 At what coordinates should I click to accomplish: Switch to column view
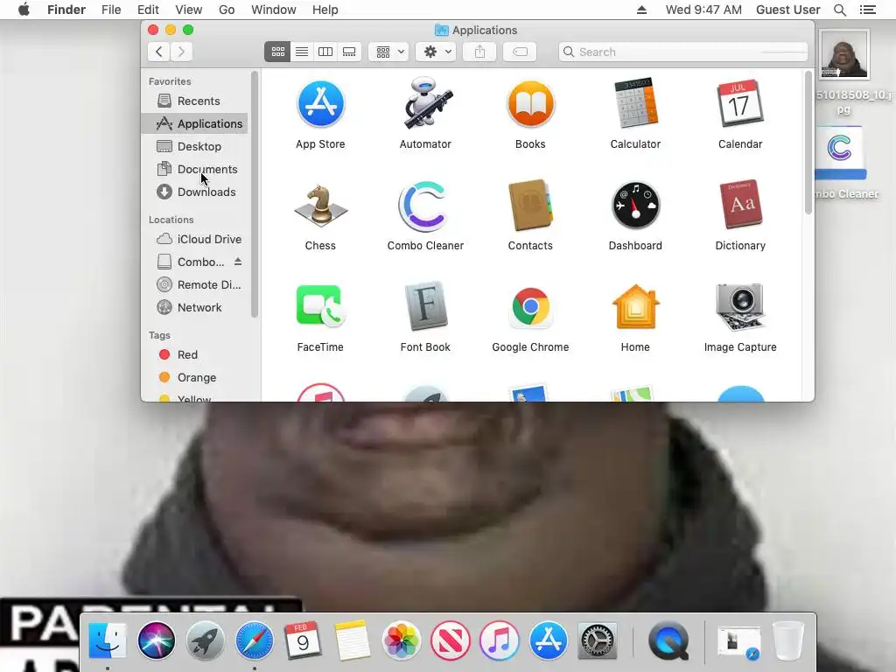[325, 52]
